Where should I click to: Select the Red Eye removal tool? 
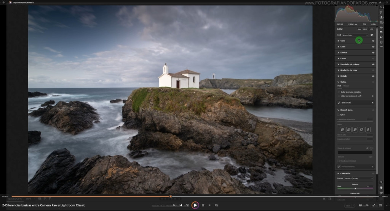point(381,28)
